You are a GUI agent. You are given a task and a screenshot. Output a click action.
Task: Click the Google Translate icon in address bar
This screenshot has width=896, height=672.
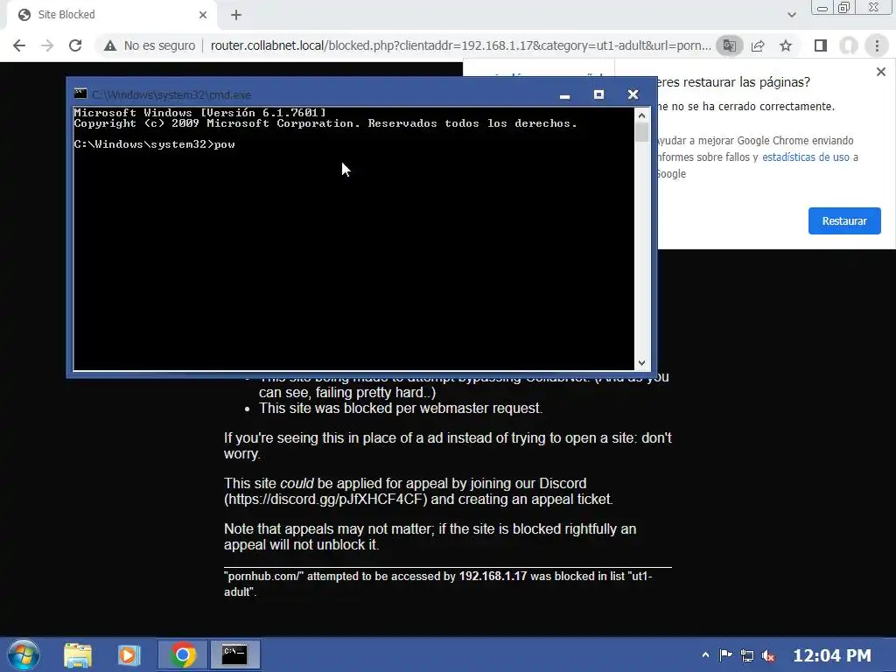729,45
